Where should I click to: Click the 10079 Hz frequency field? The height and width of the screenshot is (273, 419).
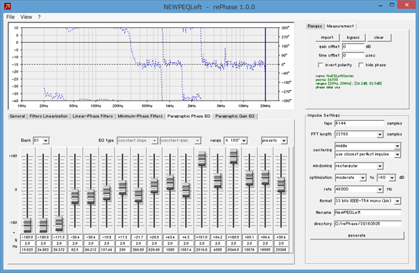[249, 250]
